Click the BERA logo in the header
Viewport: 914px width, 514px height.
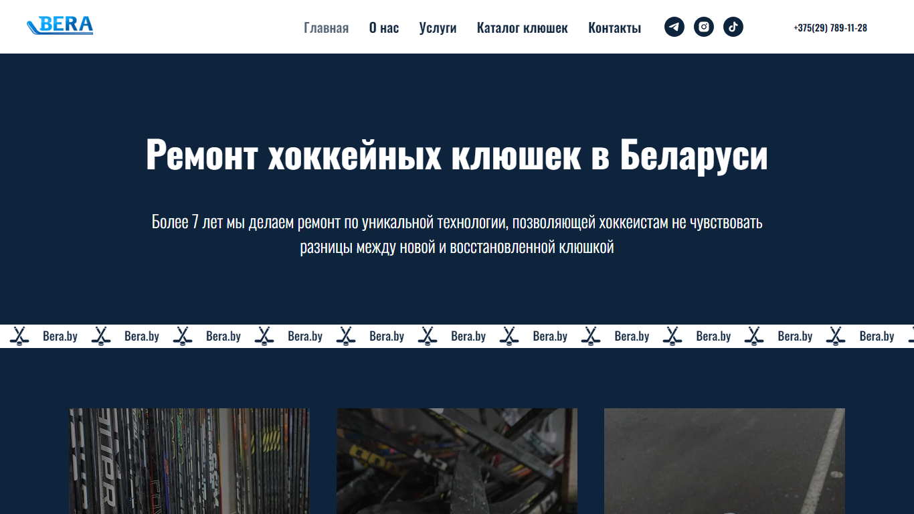pyautogui.click(x=60, y=25)
